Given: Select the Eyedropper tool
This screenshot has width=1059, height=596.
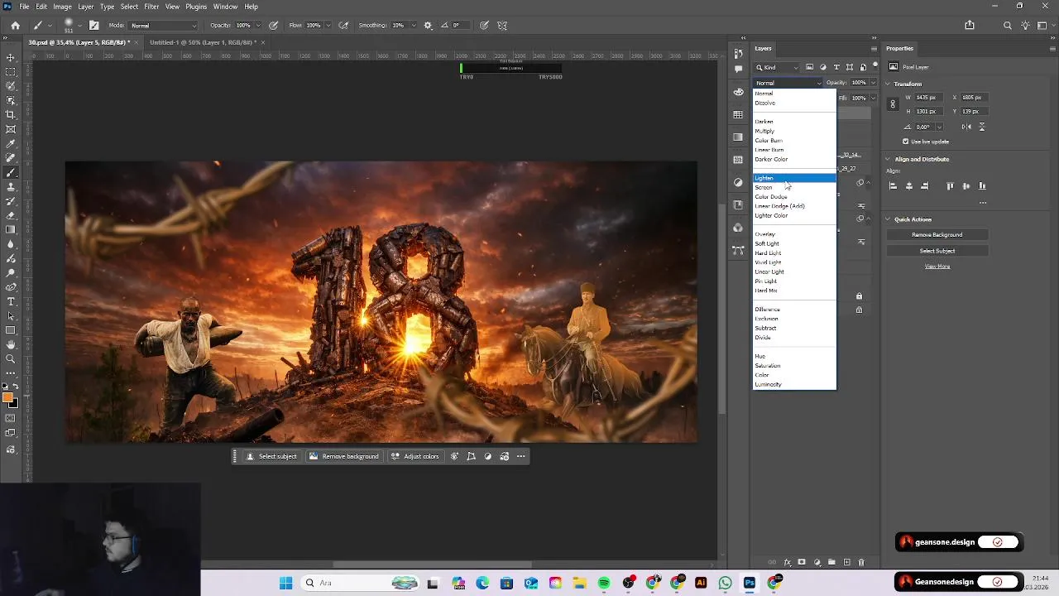Looking at the screenshot, I should 11,144.
